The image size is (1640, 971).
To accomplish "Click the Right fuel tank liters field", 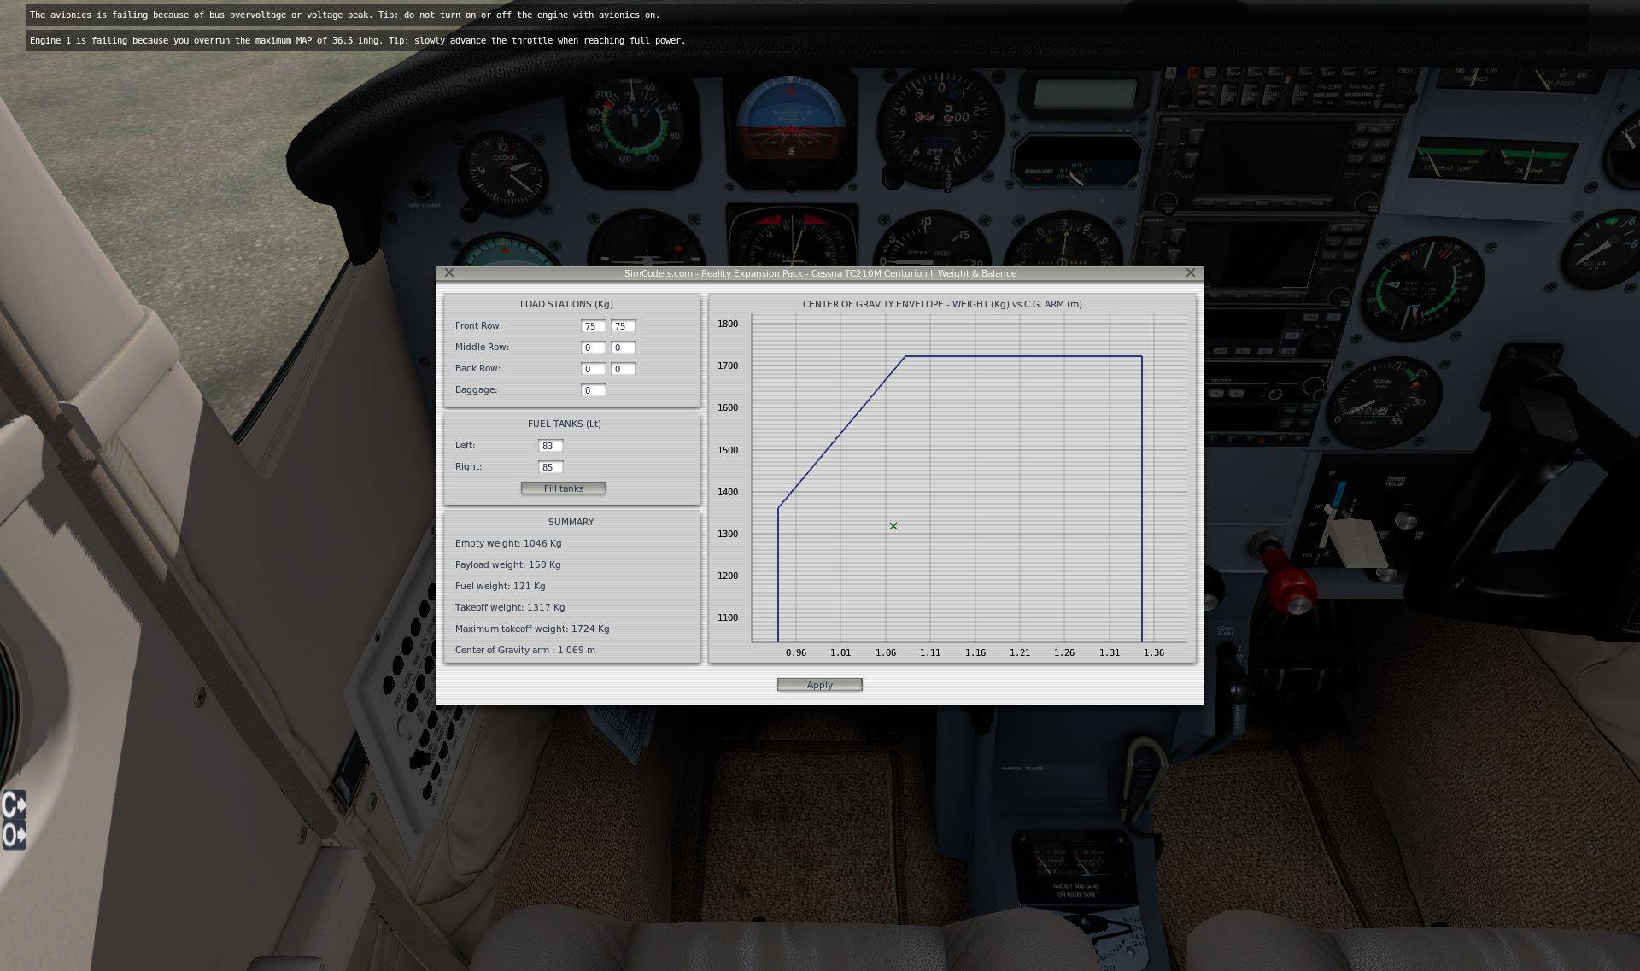I will 550,467.
